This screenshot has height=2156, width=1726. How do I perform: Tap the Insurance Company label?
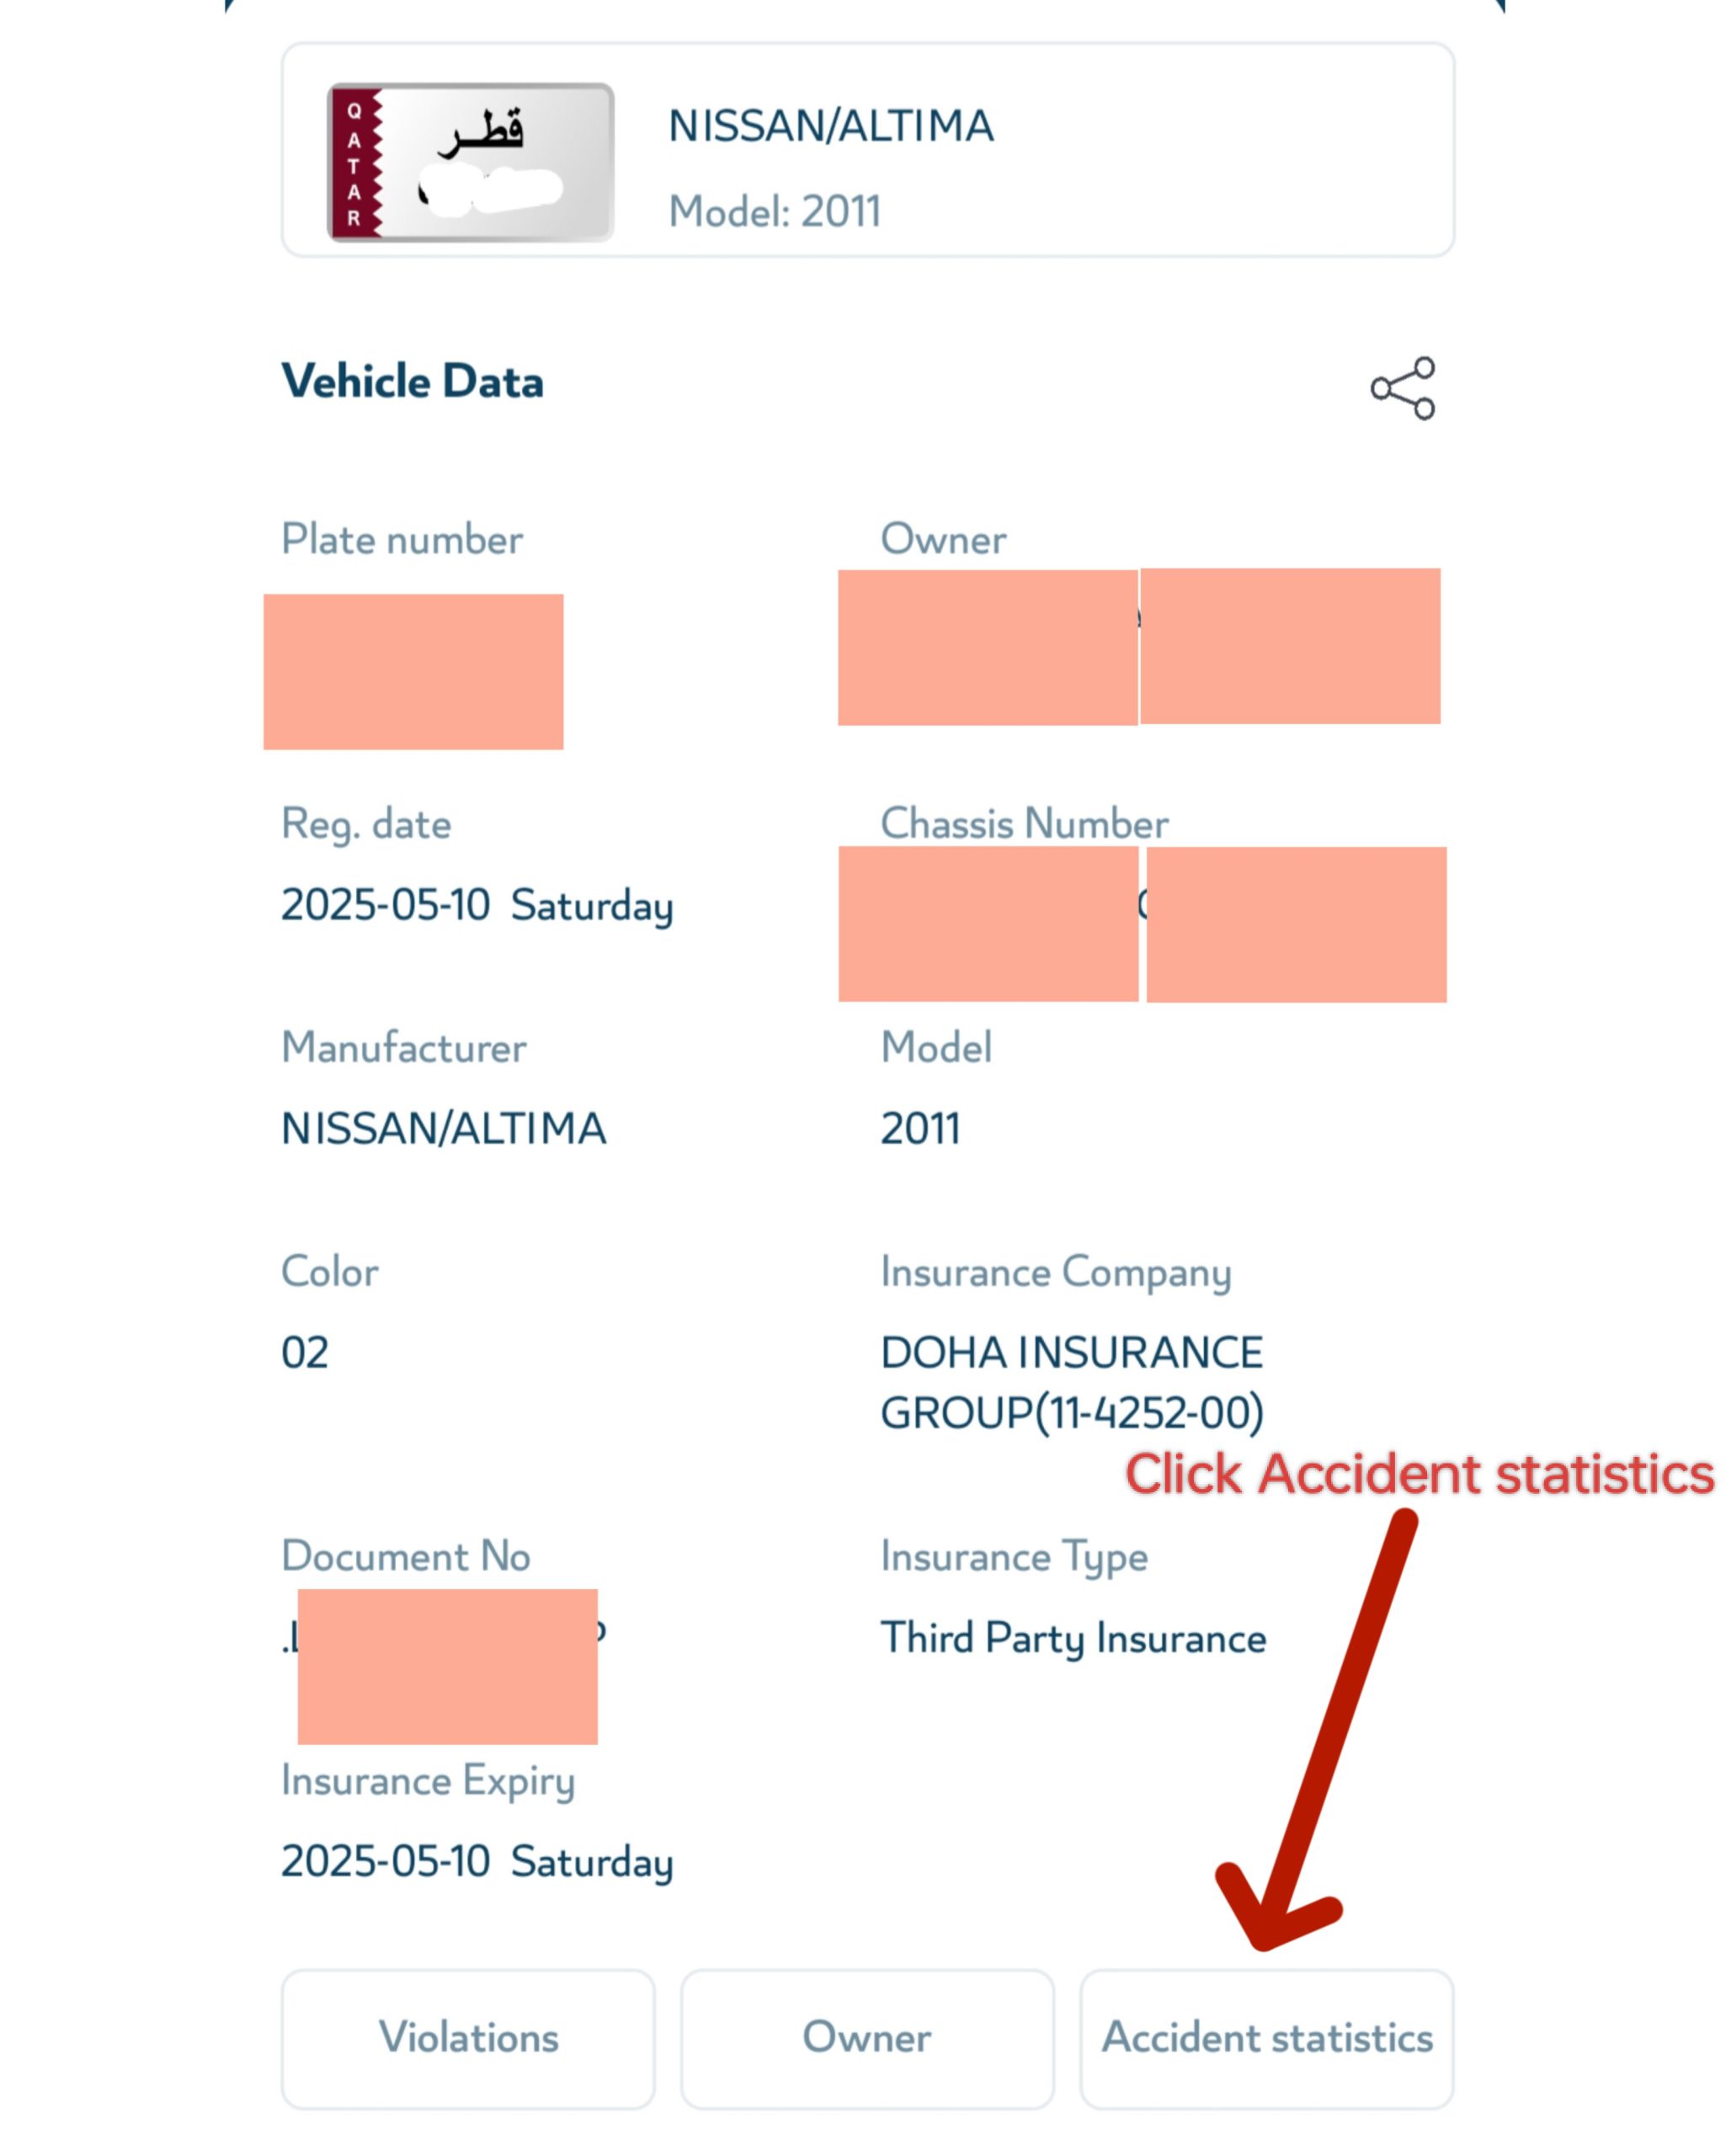tap(1055, 1273)
